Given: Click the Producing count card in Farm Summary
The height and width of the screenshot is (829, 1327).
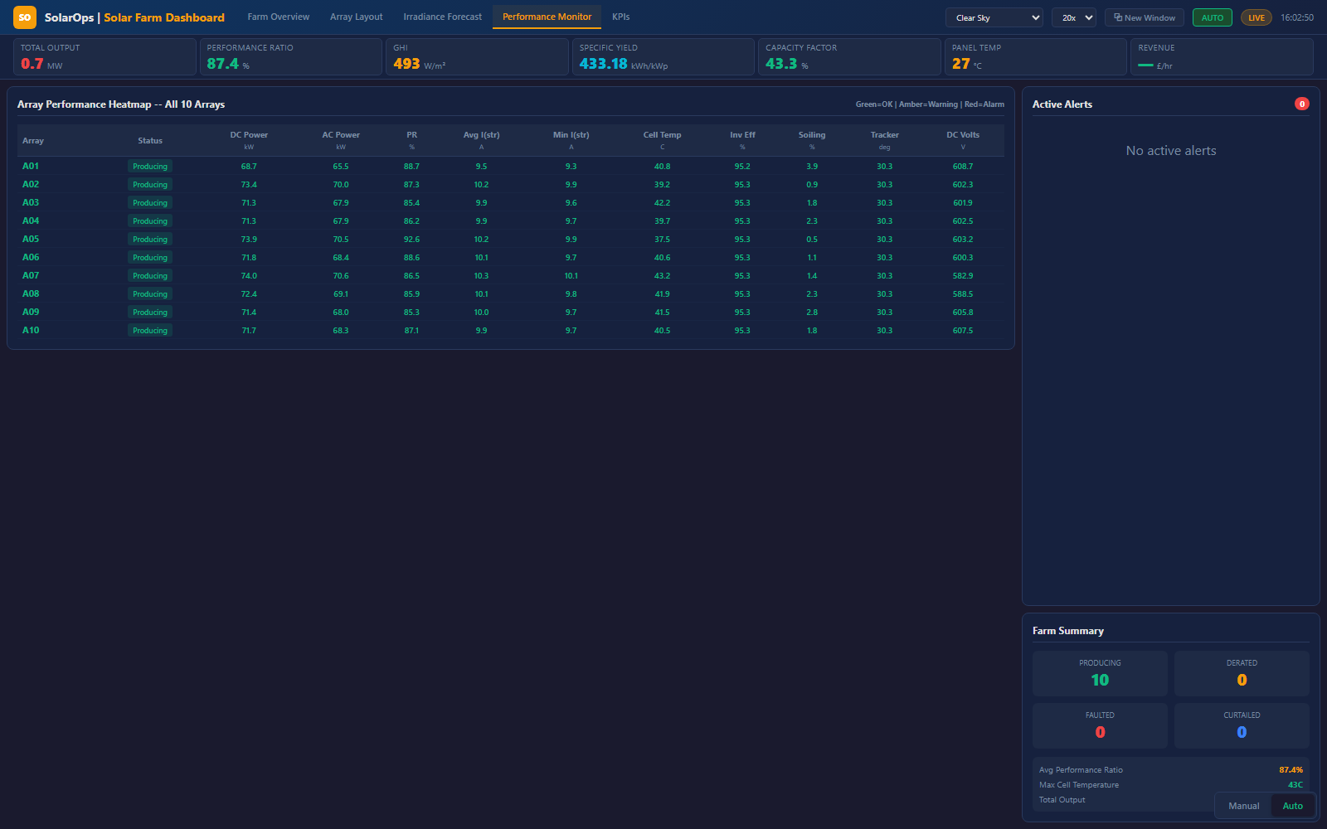Looking at the screenshot, I should pyautogui.click(x=1100, y=673).
